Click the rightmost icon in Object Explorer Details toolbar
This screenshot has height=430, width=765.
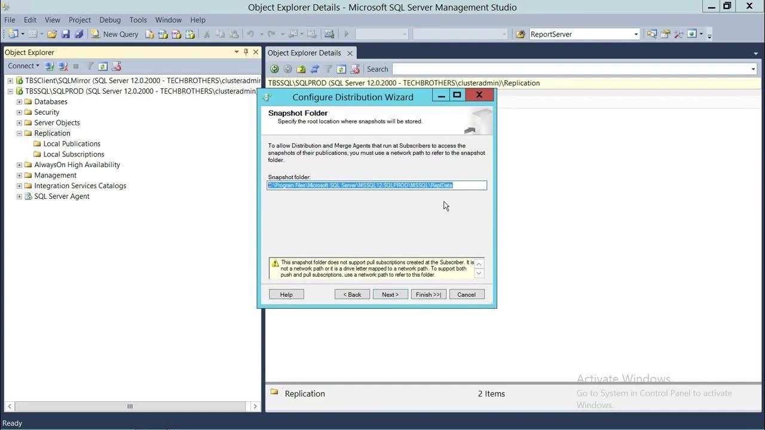tap(355, 69)
